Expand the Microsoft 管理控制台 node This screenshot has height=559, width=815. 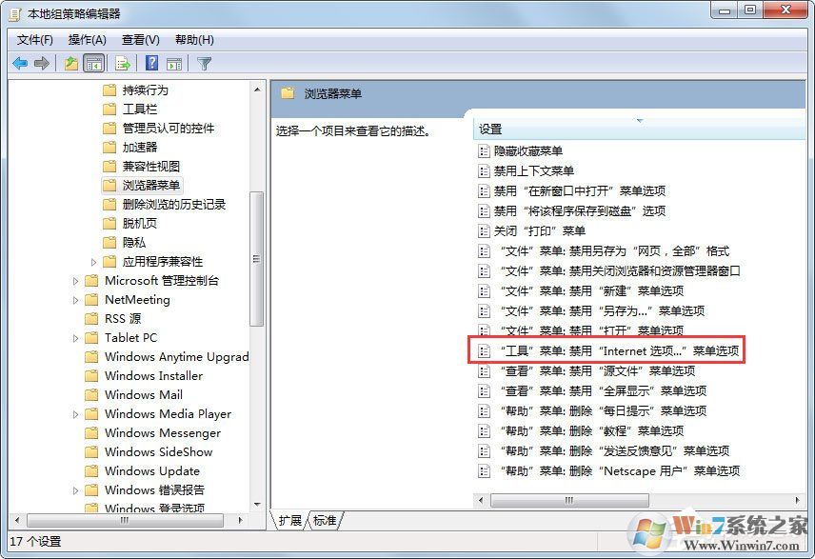coord(77,280)
